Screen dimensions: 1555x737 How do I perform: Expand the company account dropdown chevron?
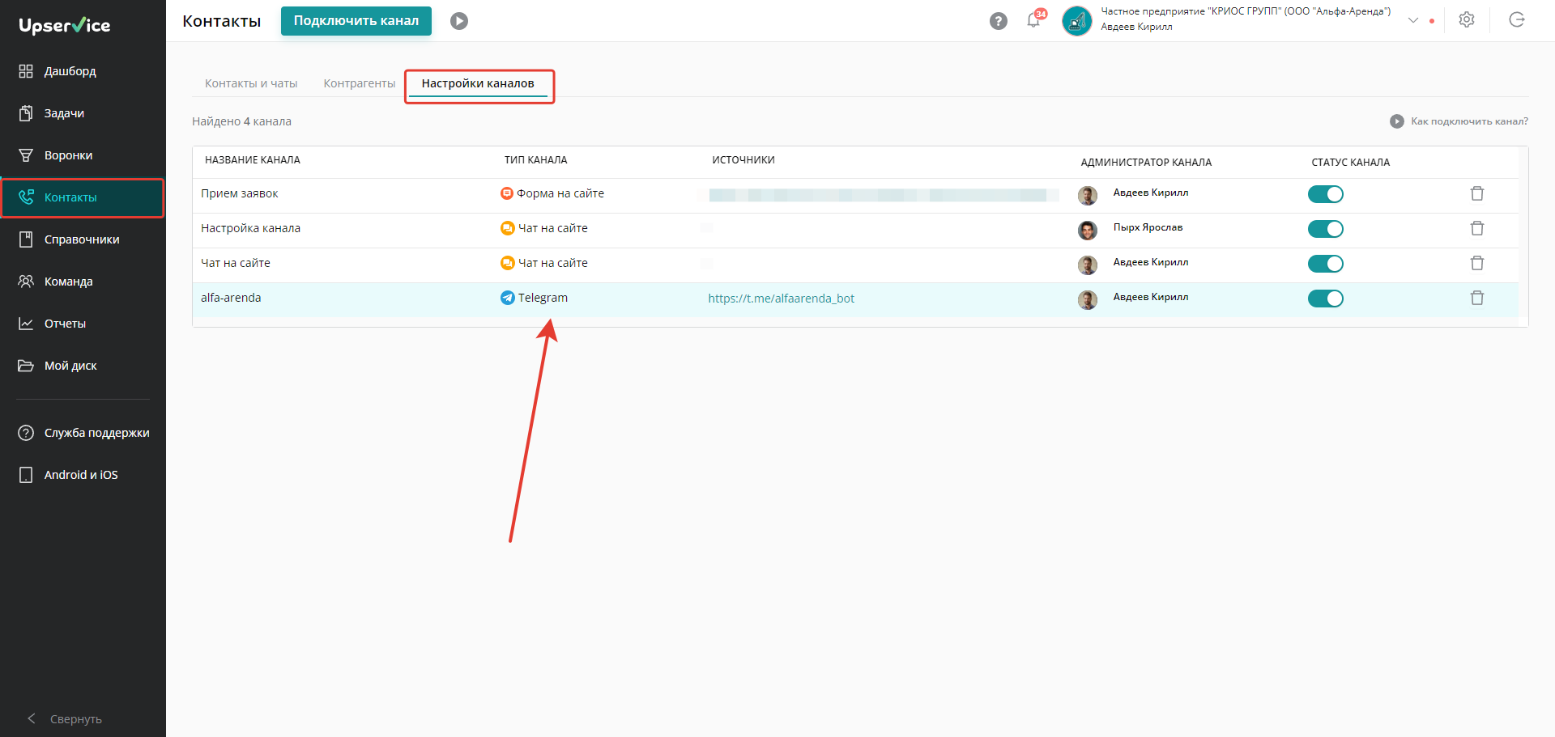coord(1413,20)
